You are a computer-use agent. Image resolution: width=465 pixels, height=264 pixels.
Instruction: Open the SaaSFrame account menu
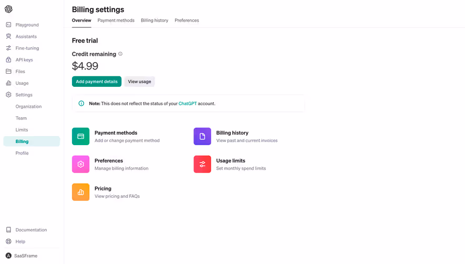pos(26,256)
